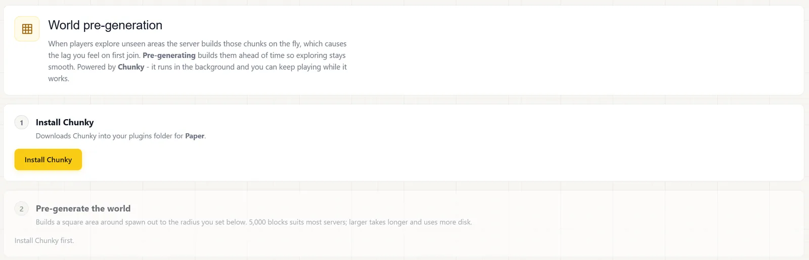Click the bold Pre-generating term in intro
809x260 pixels.
coord(169,56)
